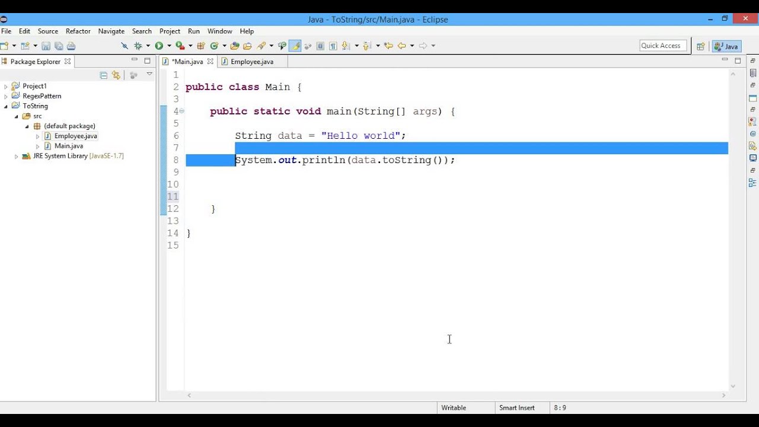Open the Debug button dropdown arrow
Viewport: 759px width, 427px height.
click(x=148, y=46)
